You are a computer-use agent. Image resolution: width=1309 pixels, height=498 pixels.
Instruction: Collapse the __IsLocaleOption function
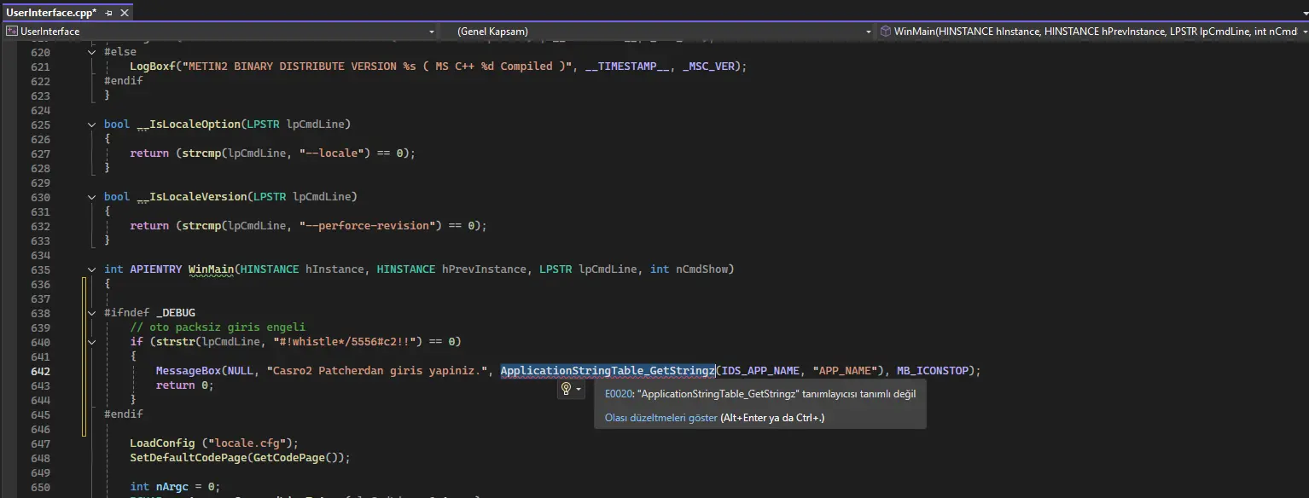coord(92,124)
